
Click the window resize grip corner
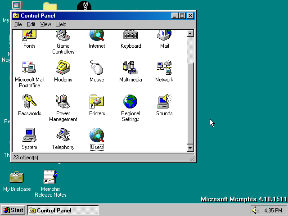click(x=192, y=158)
